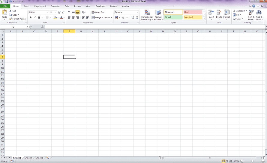This screenshot has height=163, width=267.
Task: Click the Percent Style icon
Action: 123,18
